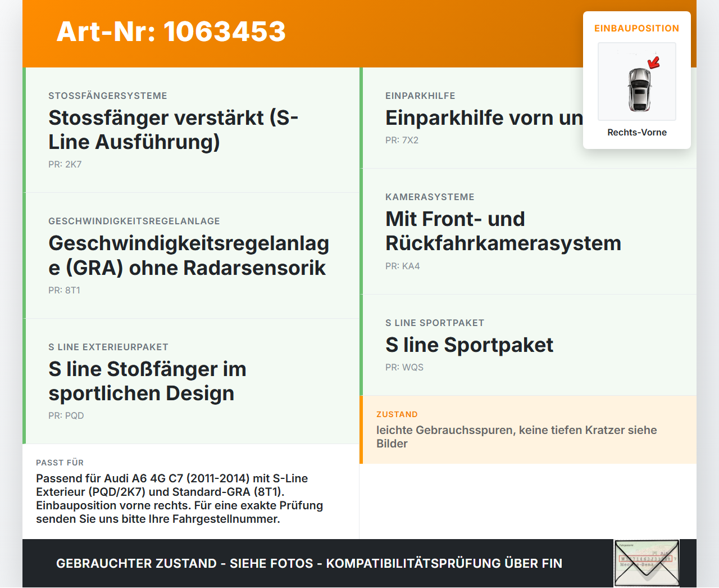The image size is (719, 588).
Task: Click 'STOSSFÄNGERSYSTEME' category label
Action: 108,96
